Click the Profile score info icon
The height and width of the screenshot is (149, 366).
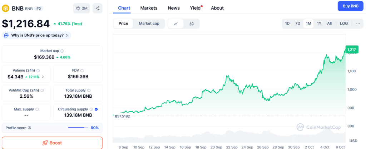click(29, 128)
